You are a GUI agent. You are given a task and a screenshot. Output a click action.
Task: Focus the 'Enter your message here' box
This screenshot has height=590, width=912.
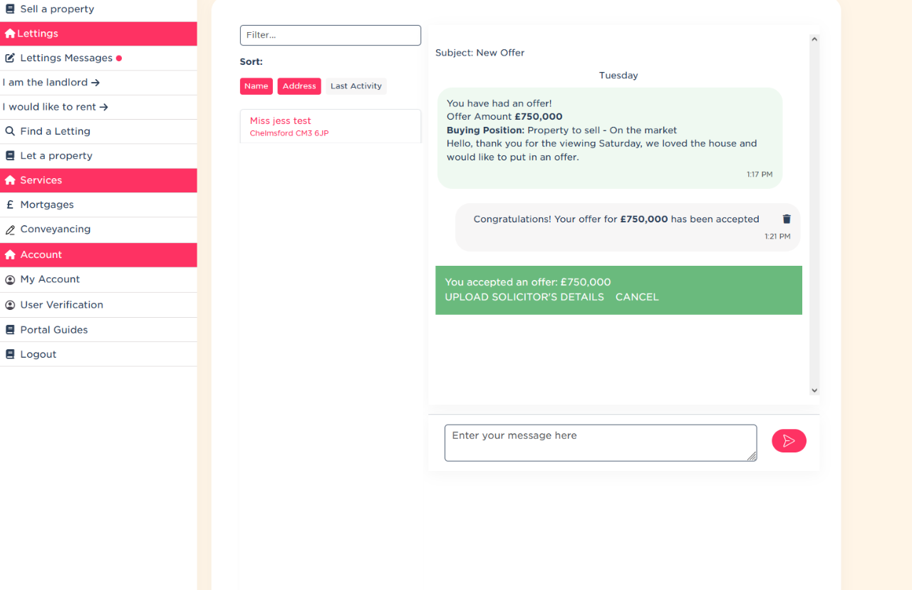(600, 442)
